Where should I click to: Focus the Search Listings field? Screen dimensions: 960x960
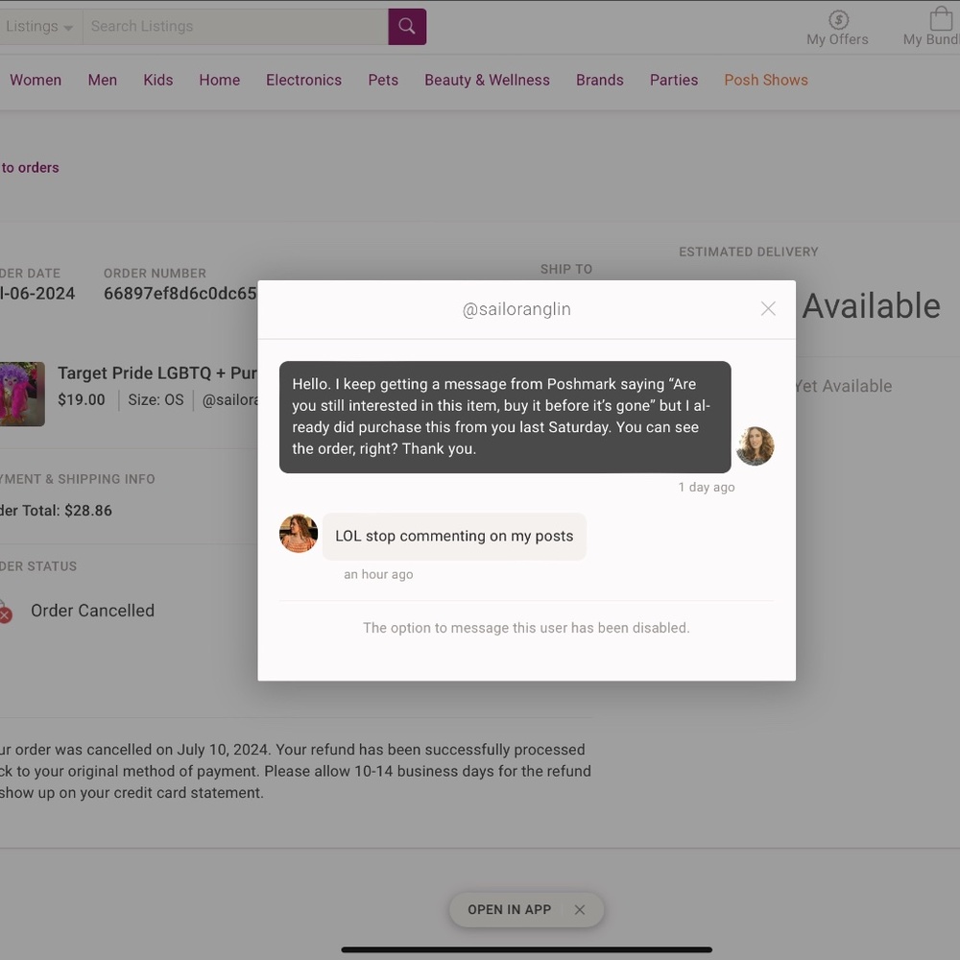[x=235, y=26]
